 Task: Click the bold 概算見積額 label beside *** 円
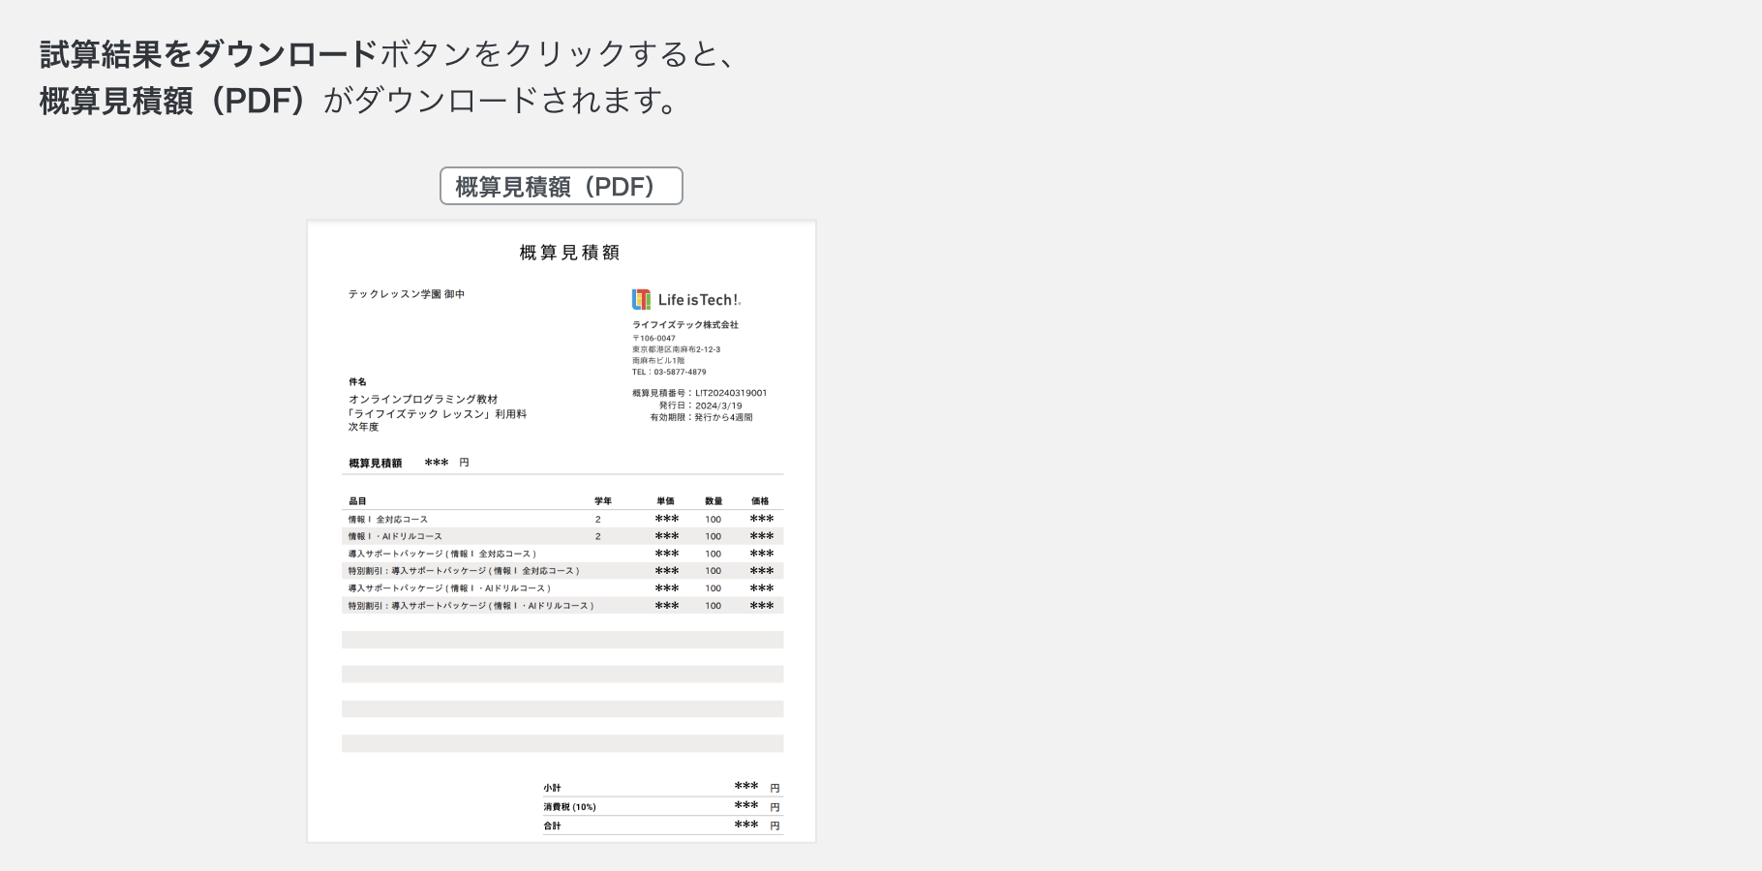point(376,464)
